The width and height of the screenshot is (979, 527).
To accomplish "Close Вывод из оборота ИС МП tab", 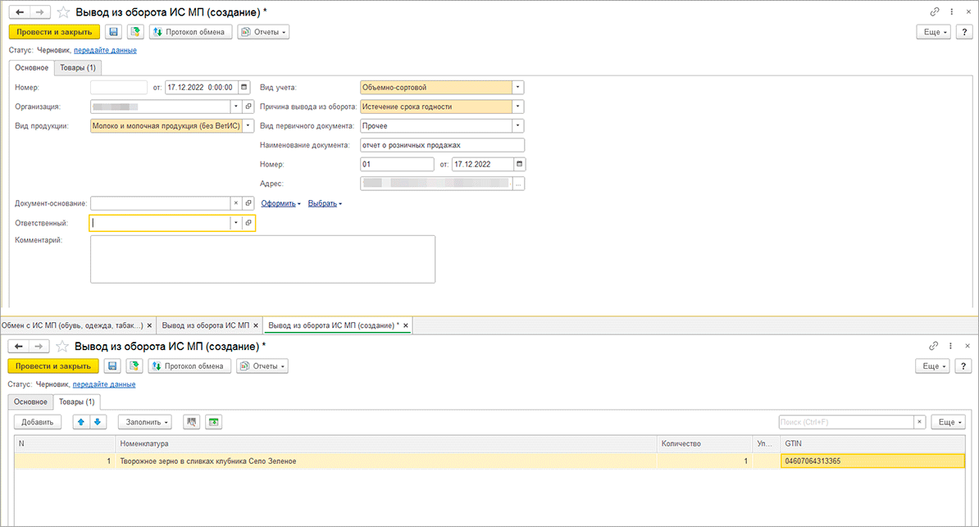I will coord(255,325).
